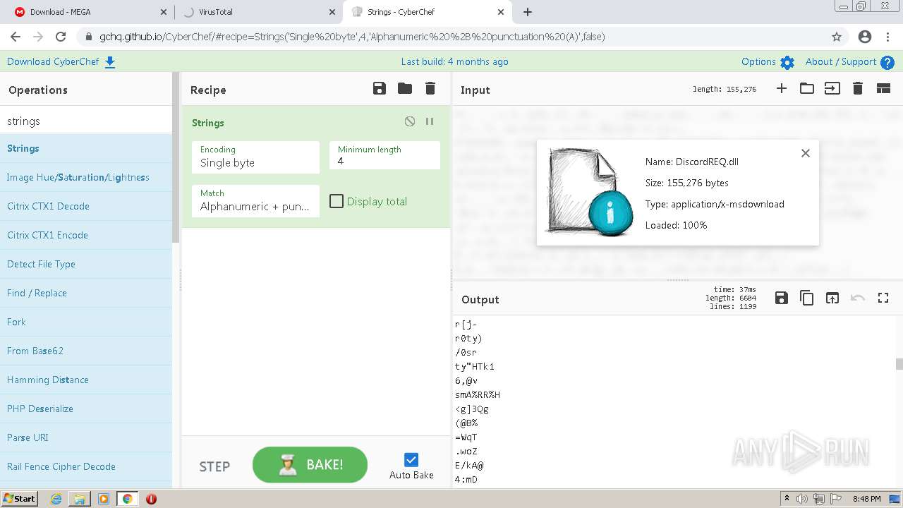Open the Encoding dropdown
The height and width of the screenshot is (508, 903).
coord(255,157)
